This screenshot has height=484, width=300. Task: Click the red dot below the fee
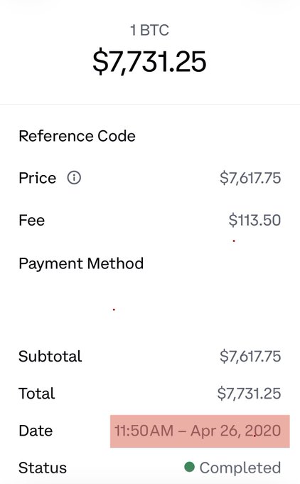pyautogui.click(x=234, y=241)
